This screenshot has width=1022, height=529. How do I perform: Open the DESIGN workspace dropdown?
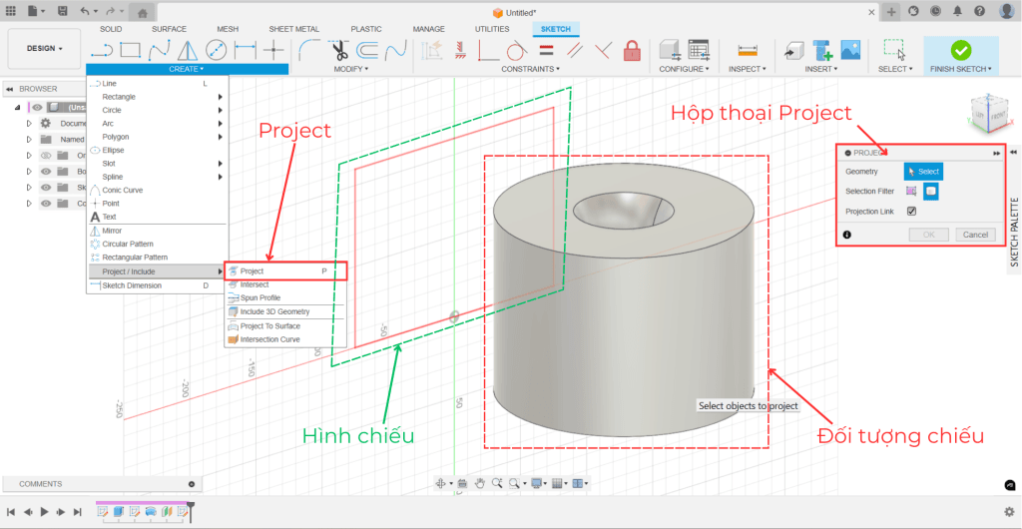(x=44, y=48)
